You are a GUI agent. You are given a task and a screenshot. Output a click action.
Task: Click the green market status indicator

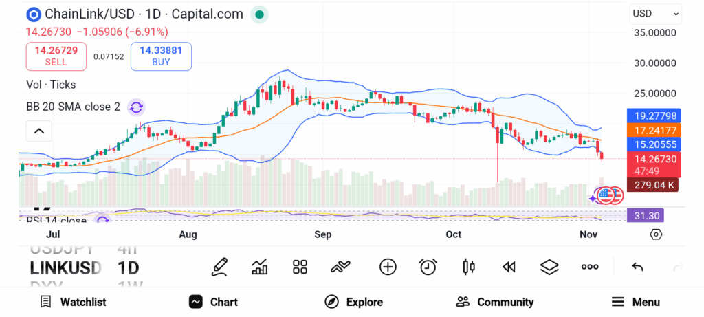coord(258,14)
